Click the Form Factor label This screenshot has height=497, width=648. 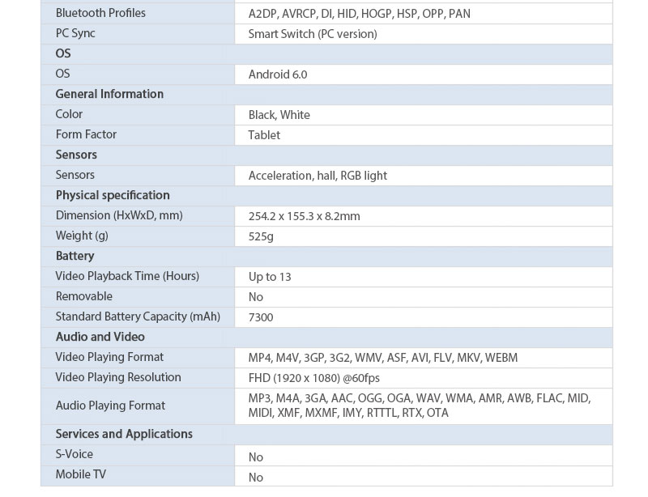pos(86,134)
